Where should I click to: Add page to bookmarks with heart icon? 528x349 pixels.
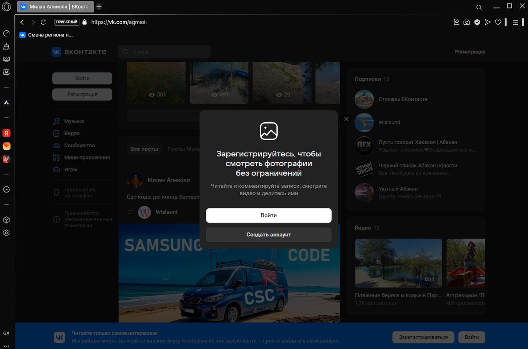coord(498,22)
